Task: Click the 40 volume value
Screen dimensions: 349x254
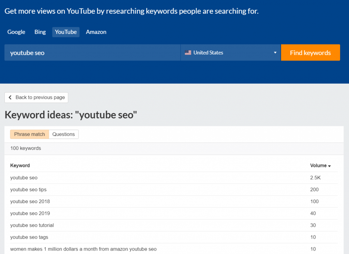Action: click(313, 213)
